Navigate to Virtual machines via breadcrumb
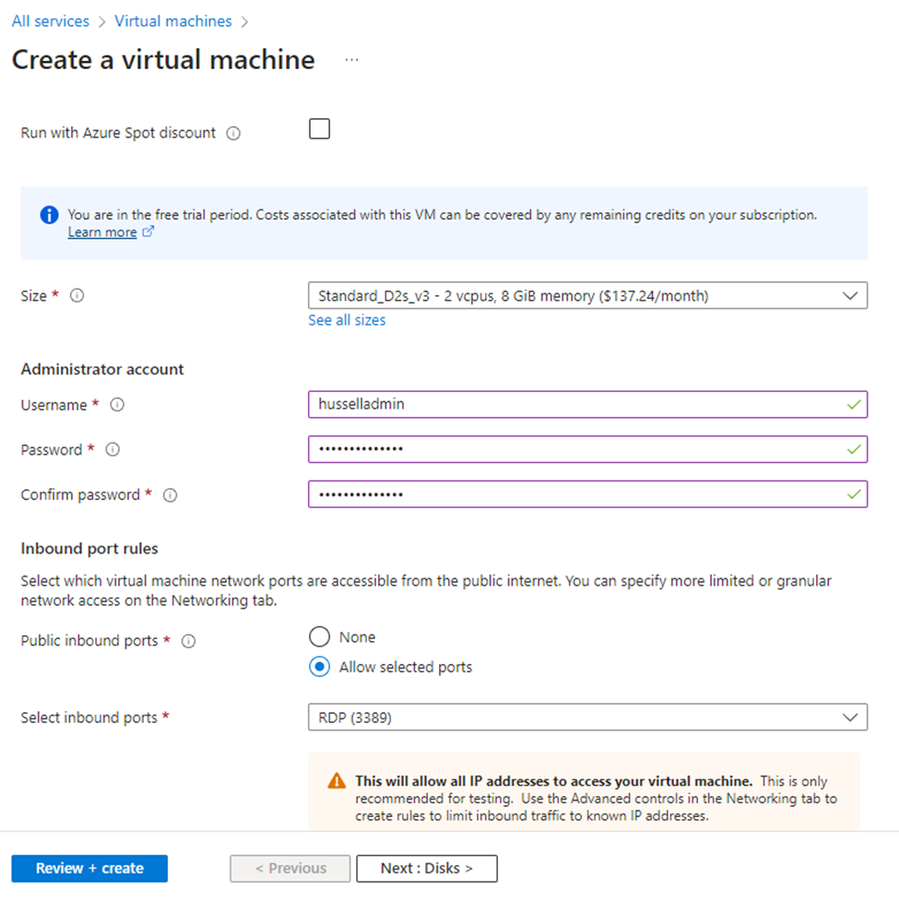This screenshot has height=902, width=899. tap(173, 20)
